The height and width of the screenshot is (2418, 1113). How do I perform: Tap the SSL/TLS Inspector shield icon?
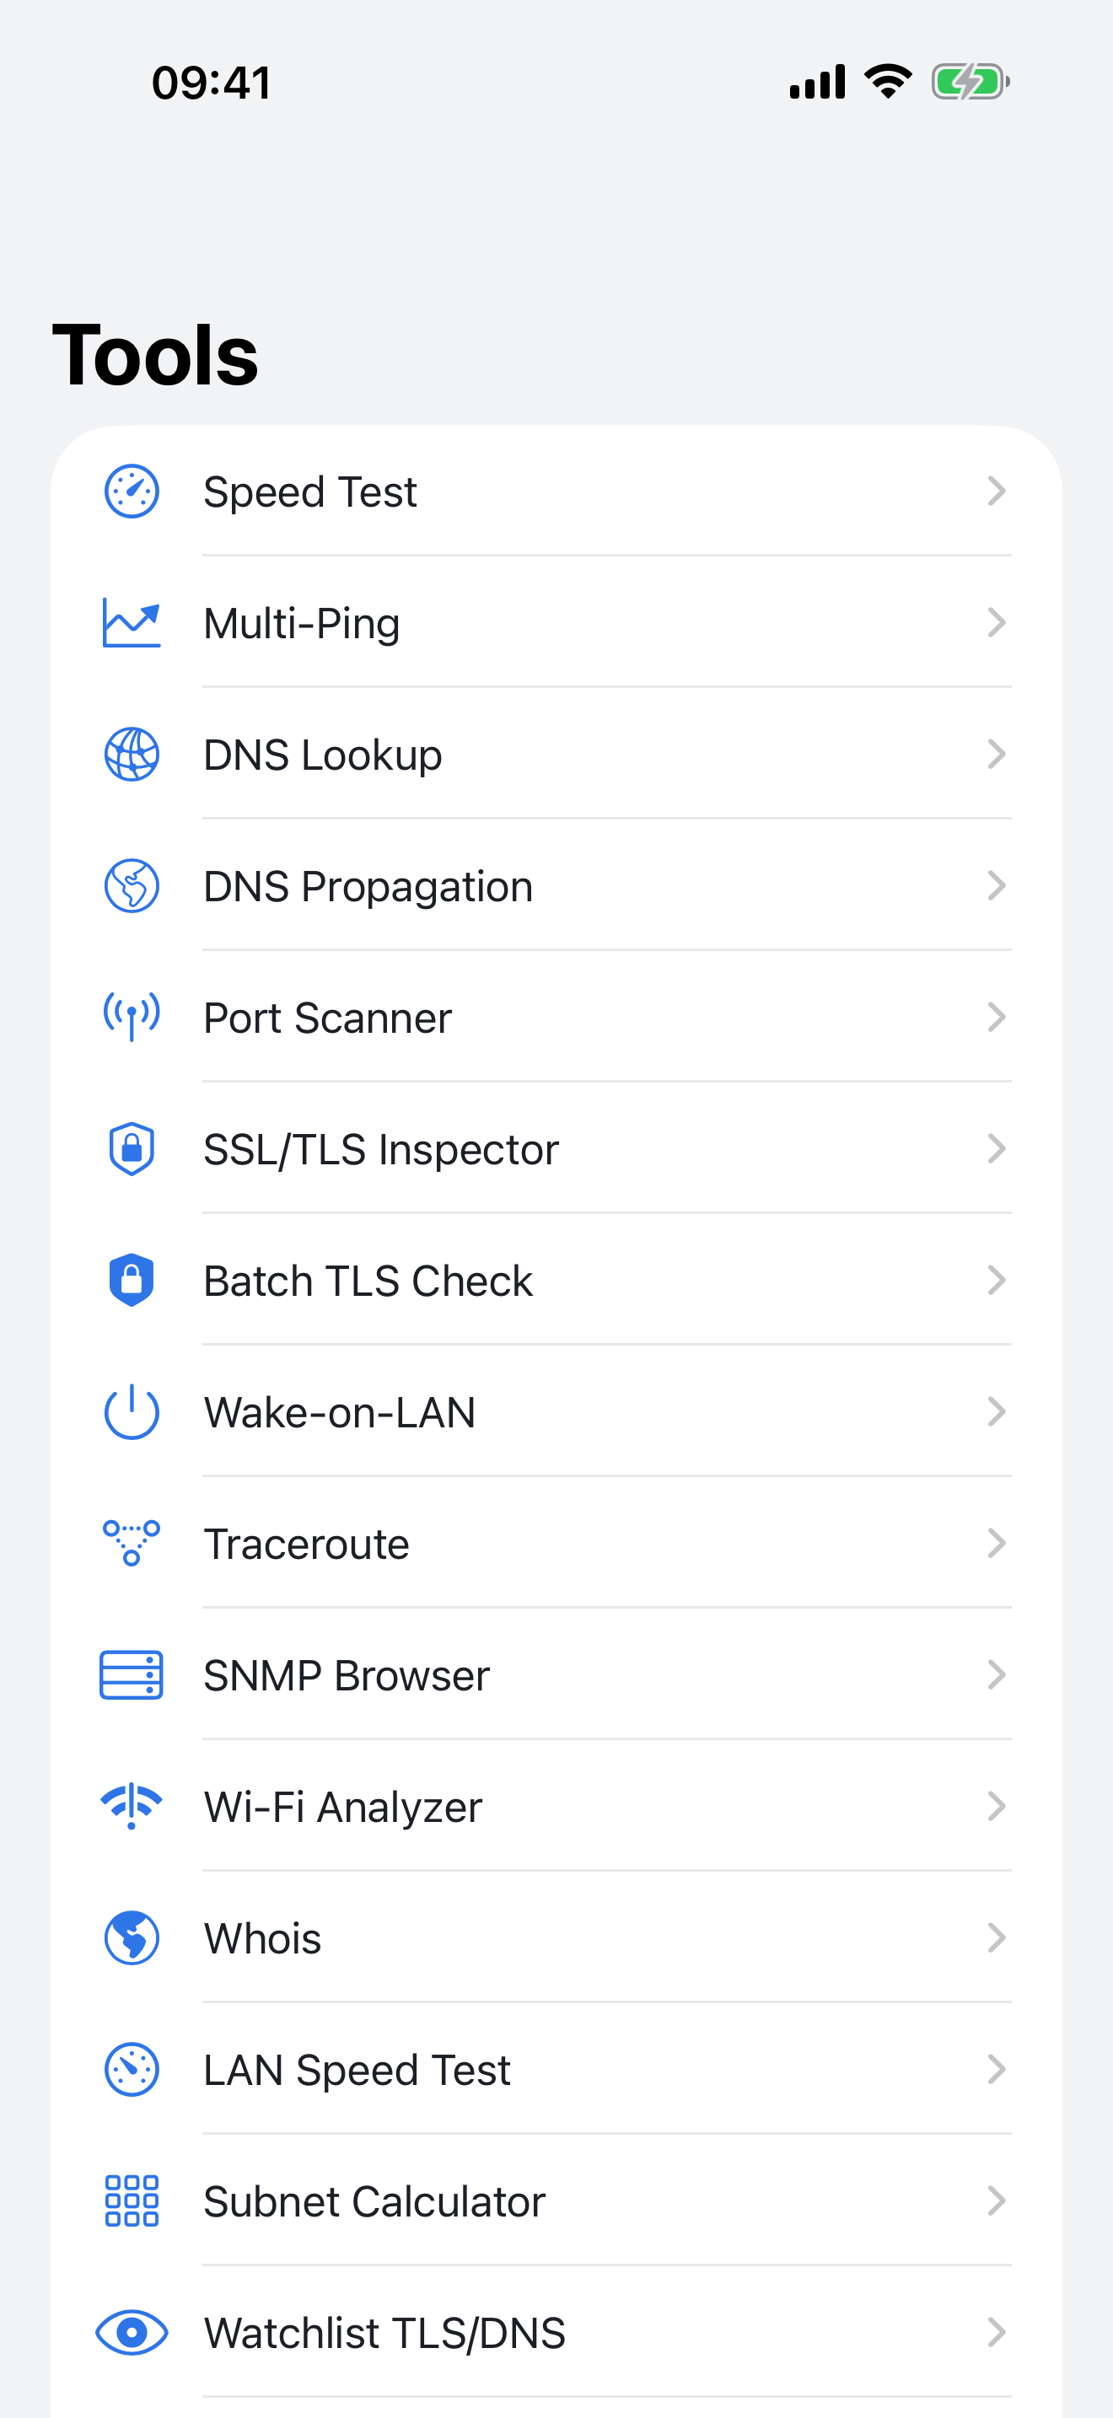[132, 1148]
